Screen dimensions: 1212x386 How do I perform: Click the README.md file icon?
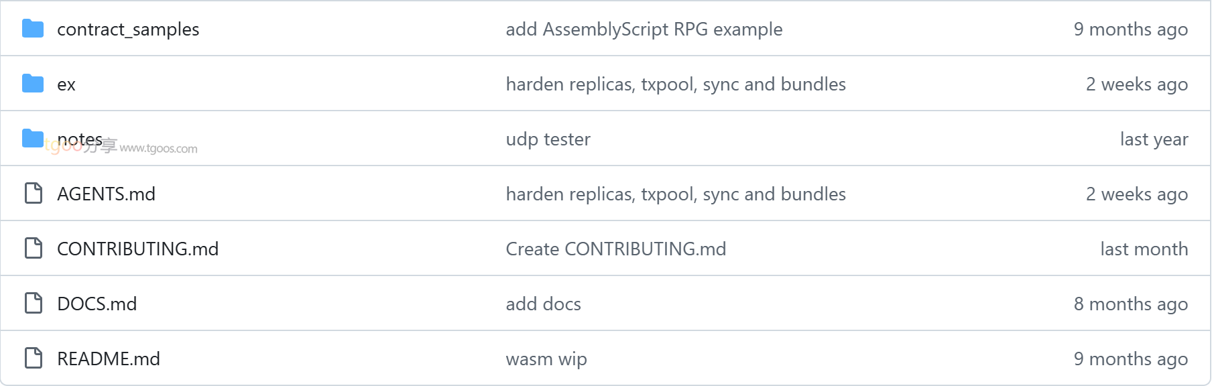[34, 359]
